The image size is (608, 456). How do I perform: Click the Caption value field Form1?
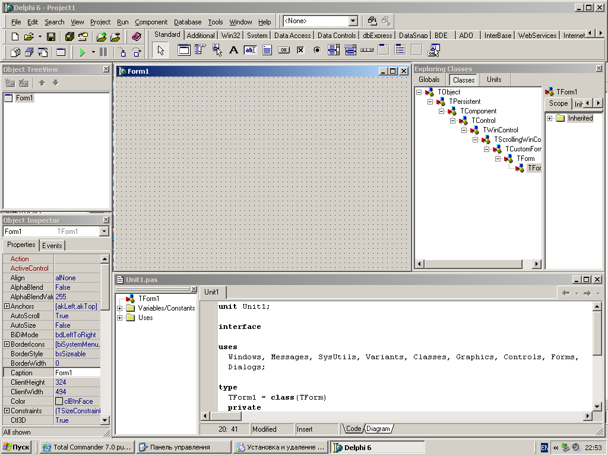[x=77, y=373]
